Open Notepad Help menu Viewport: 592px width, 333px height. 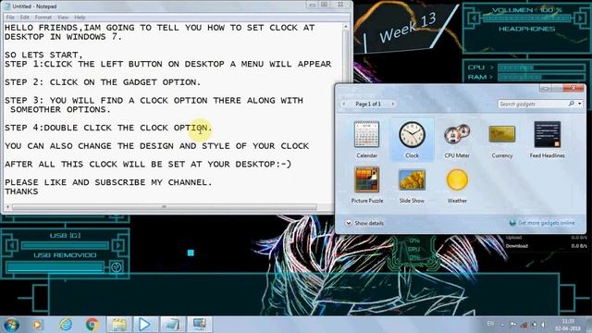(x=80, y=18)
